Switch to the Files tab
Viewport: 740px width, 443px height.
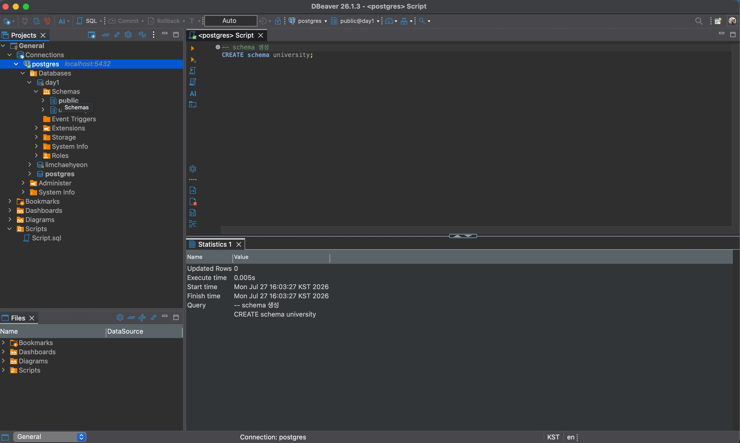(18, 318)
